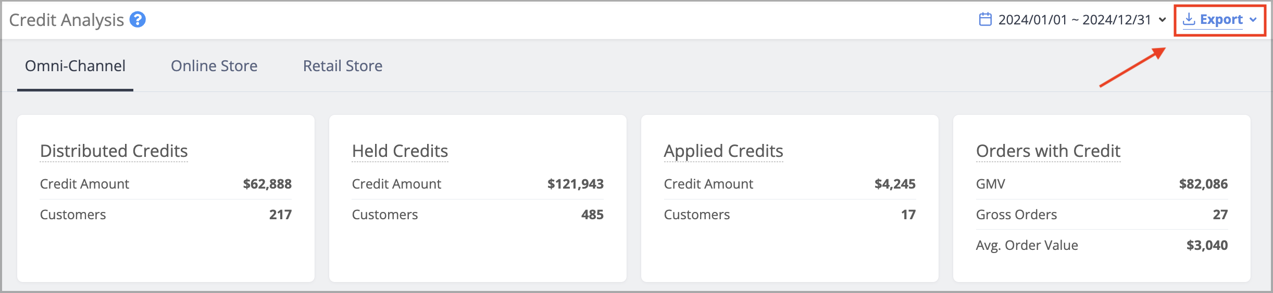The image size is (1273, 293).
Task: Select the Avg. Order Value $3,040
Action: 1207,245
